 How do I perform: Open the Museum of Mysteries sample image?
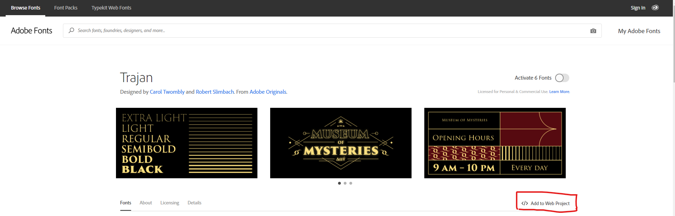tap(341, 143)
